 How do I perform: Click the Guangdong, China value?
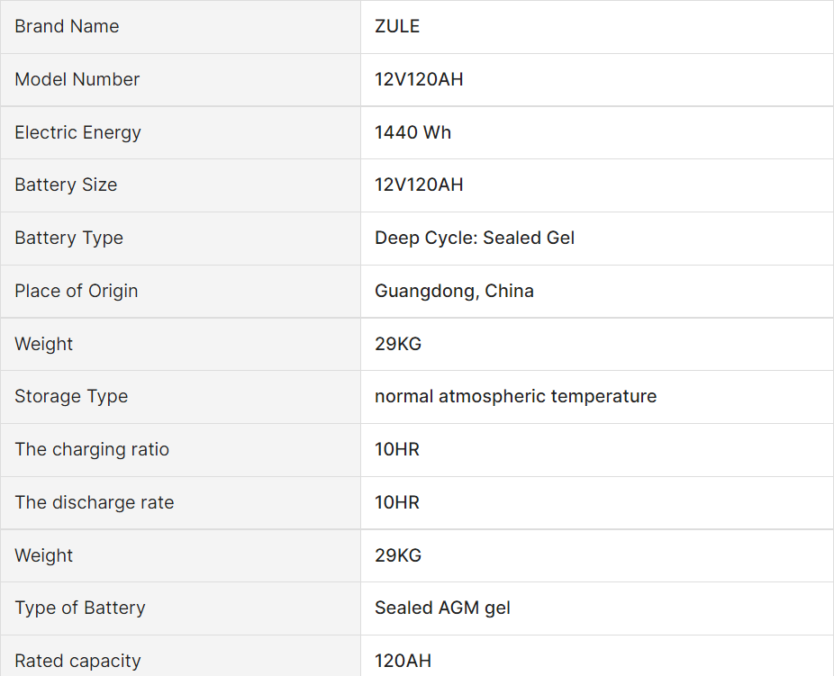[x=454, y=291]
